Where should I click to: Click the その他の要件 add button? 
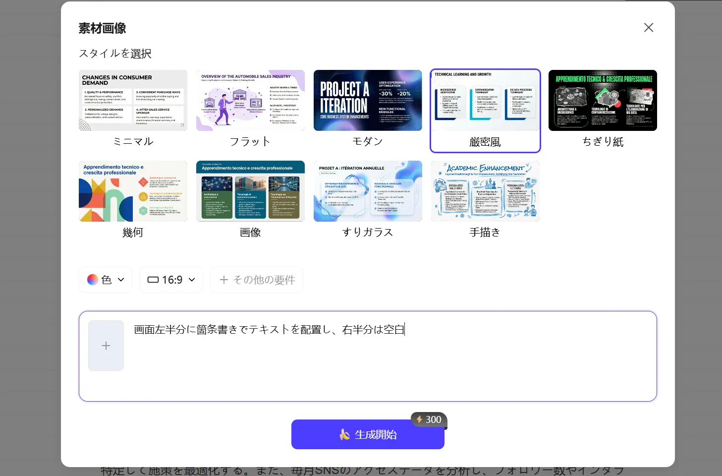257,280
